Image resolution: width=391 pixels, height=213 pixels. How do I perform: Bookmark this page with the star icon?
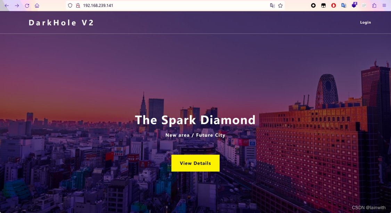pos(280,6)
